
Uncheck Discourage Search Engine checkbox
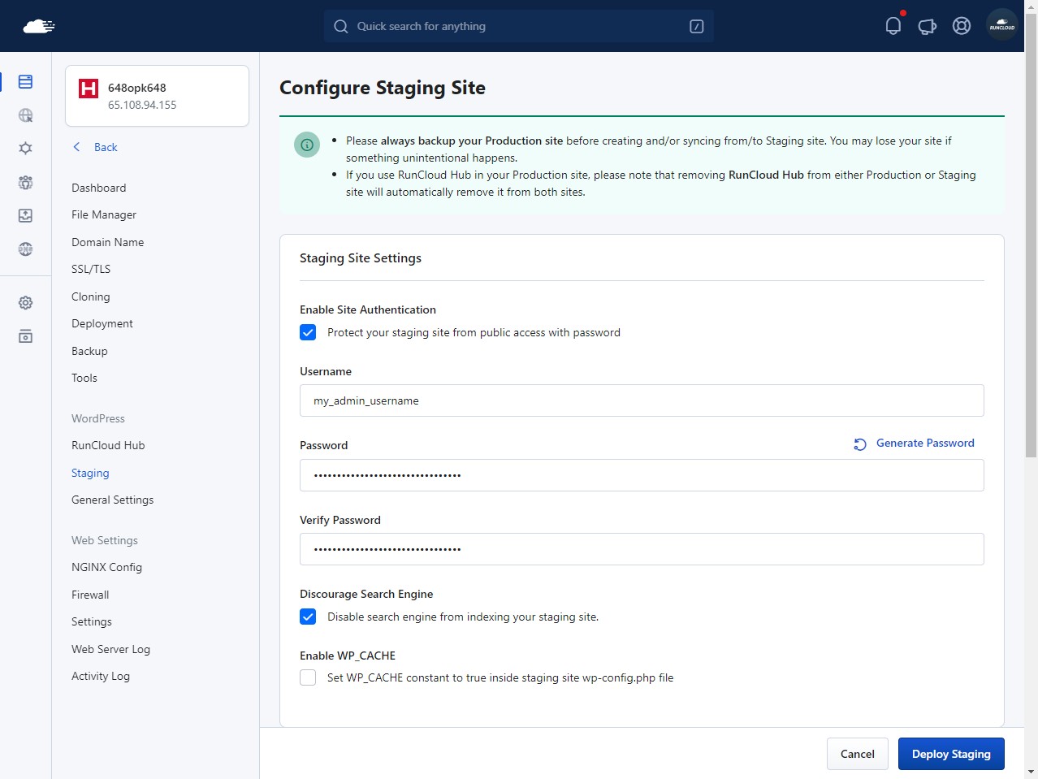(308, 617)
